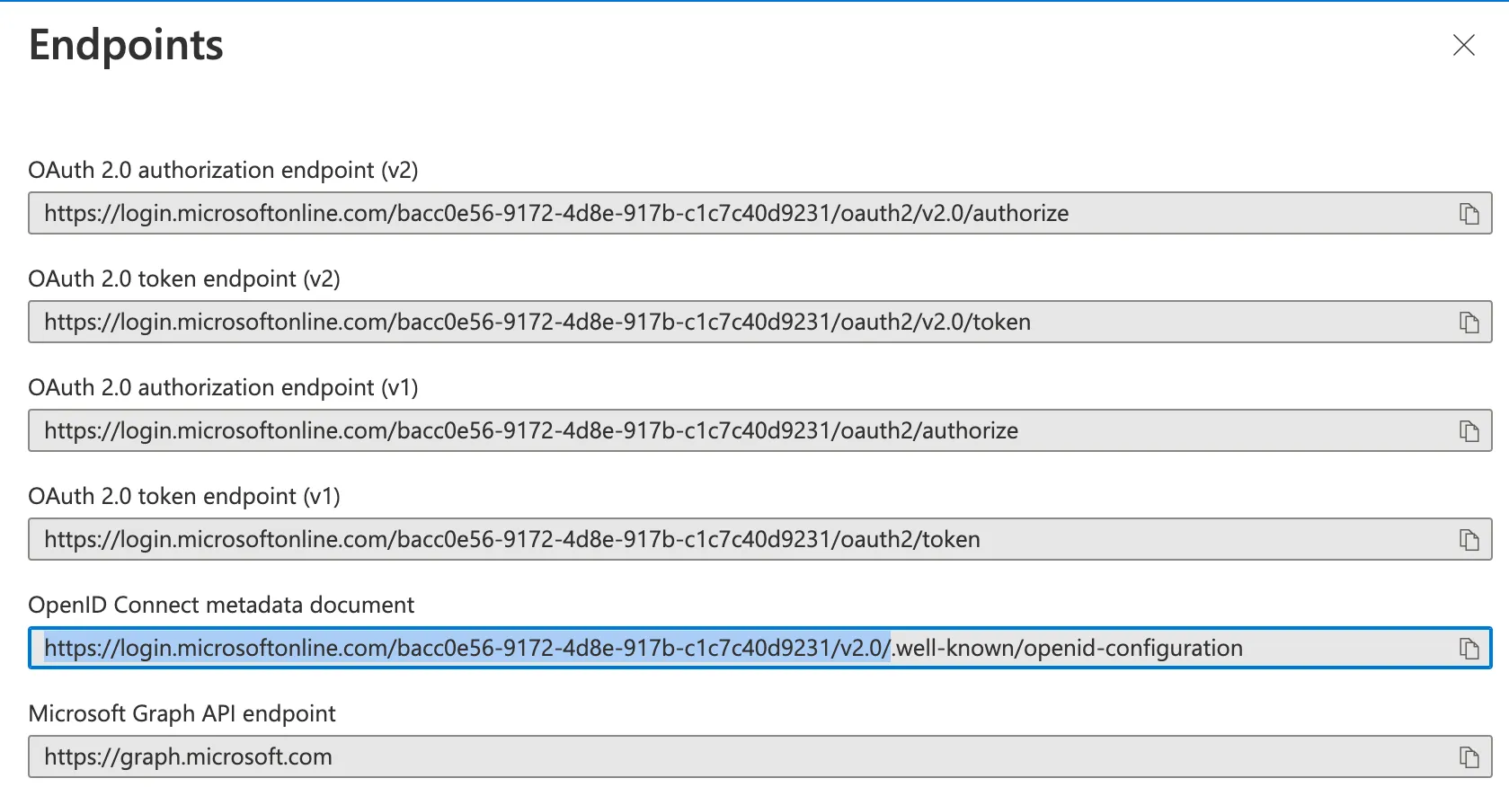Click the 'Microsoft Graph API endpoint' label
Image resolution: width=1509 pixels, height=805 pixels.
(x=182, y=713)
